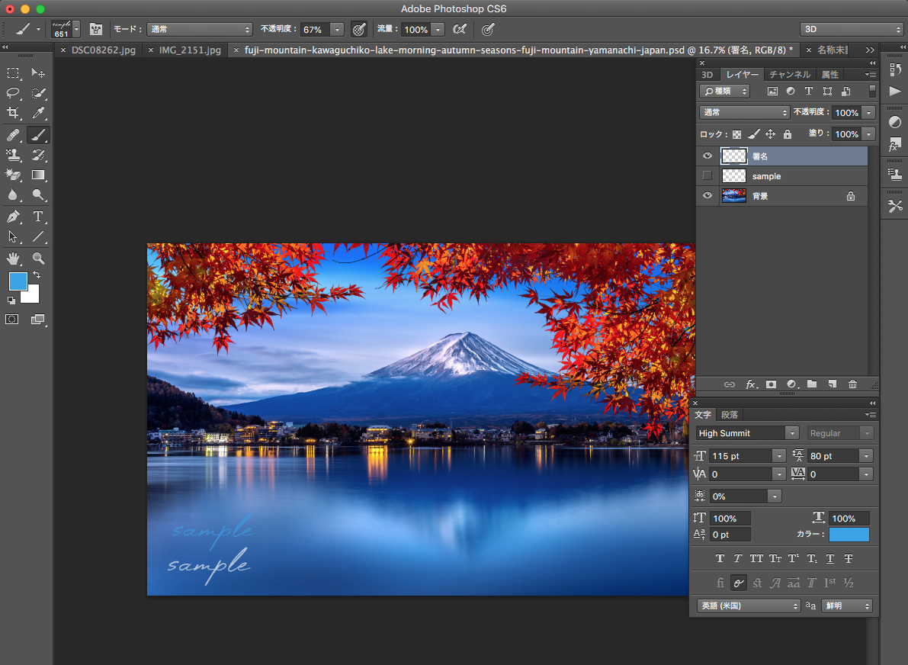The width and height of the screenshot is (908, 665).
Task: Select the Eyedropper tool
Action: click(37, 113)
